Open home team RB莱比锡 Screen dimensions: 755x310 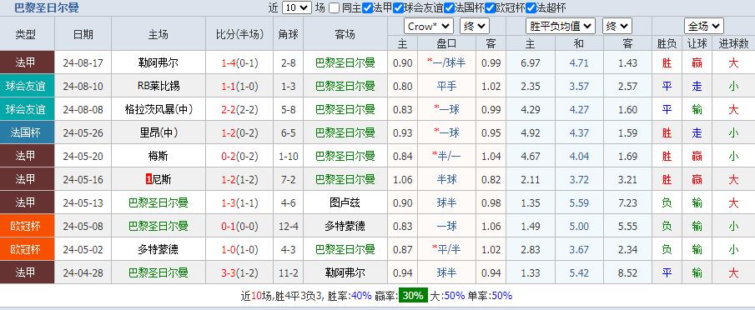click(x=159, y=86)
